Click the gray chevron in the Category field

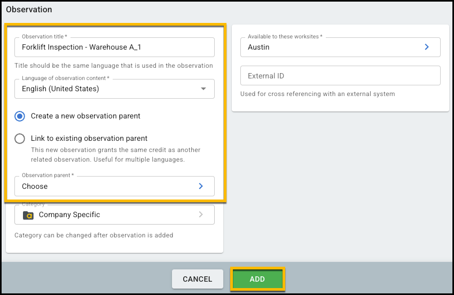coord(201,214)
